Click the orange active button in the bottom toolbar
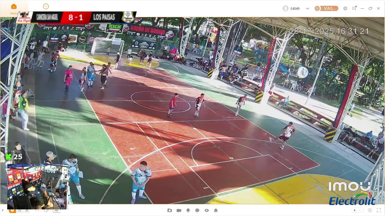The height and width of the screenshot is (216, 385). click(12, 211)
